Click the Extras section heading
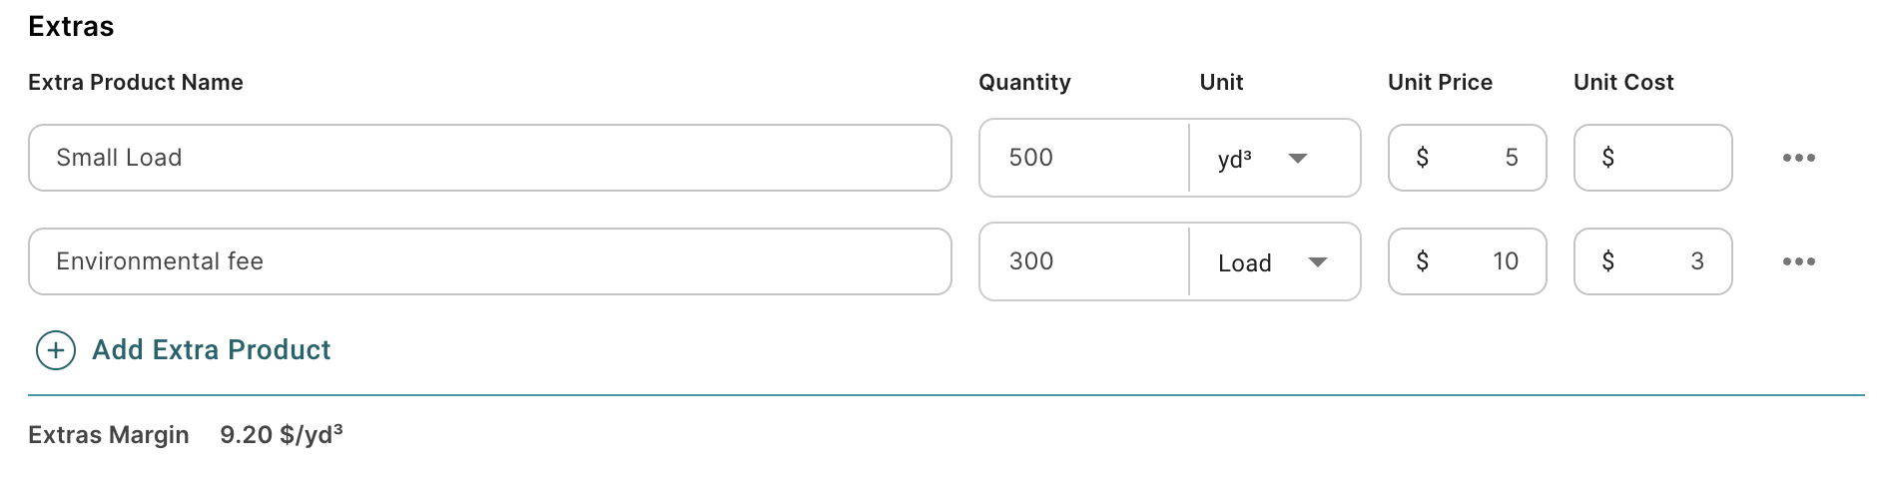 71,27
